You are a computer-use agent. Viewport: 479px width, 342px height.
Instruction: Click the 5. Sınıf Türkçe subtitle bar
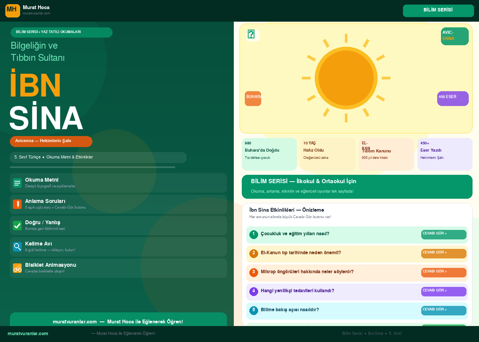coord(98,157)
